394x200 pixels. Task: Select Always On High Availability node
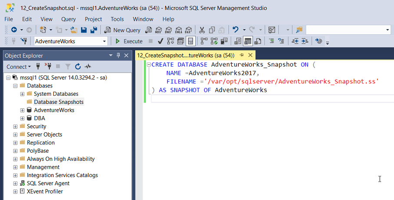coord(61,159)
